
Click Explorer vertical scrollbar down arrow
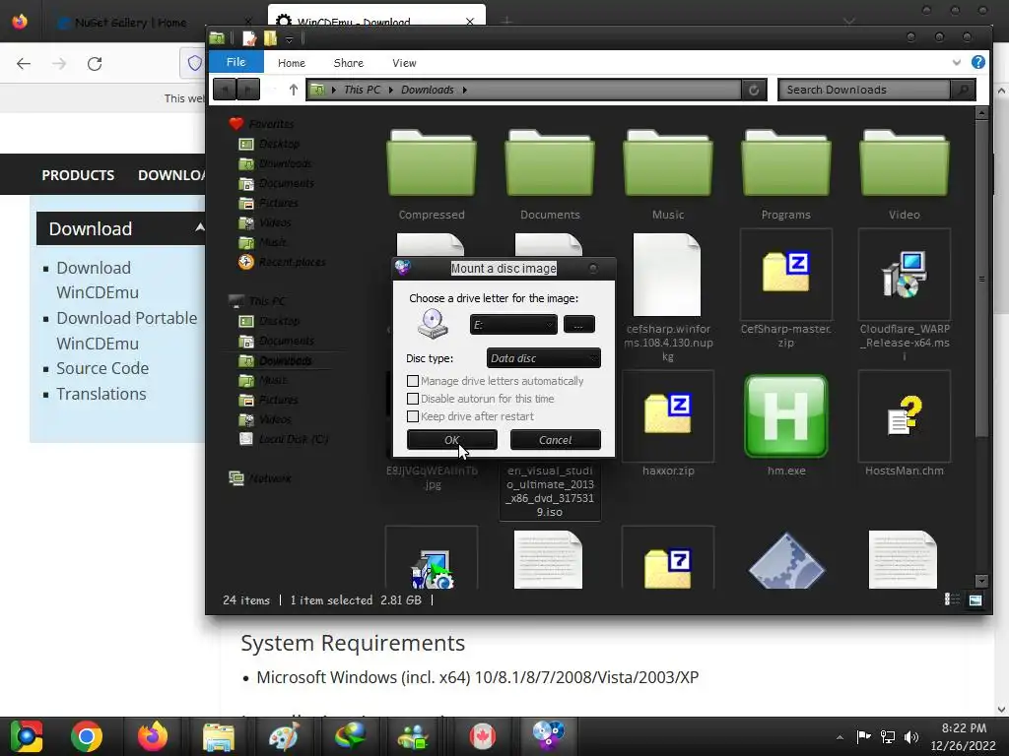981,581
